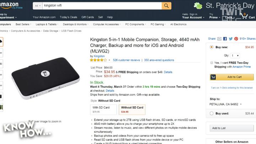Choose the With SD Card style swatch

(103, 109)
